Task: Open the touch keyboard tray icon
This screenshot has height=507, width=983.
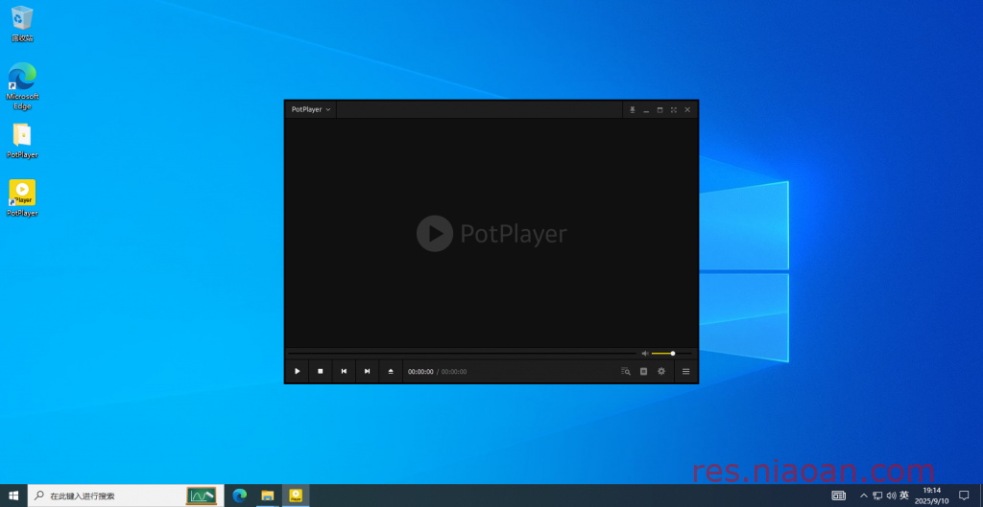Action: [838, 495]
